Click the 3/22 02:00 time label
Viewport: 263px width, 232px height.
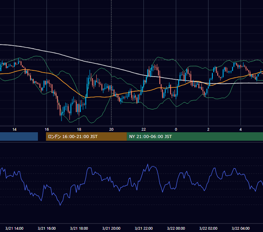pyautogui.click(x=208, y=228)
